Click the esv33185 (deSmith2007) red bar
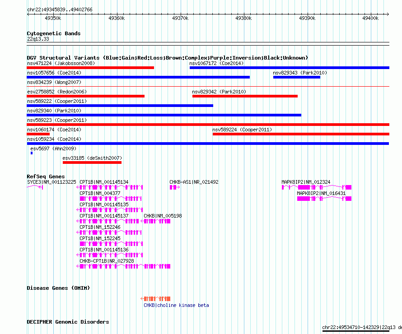Image resolution: width=402 pixels, height=334 pixels. click(x=92, y=162)
